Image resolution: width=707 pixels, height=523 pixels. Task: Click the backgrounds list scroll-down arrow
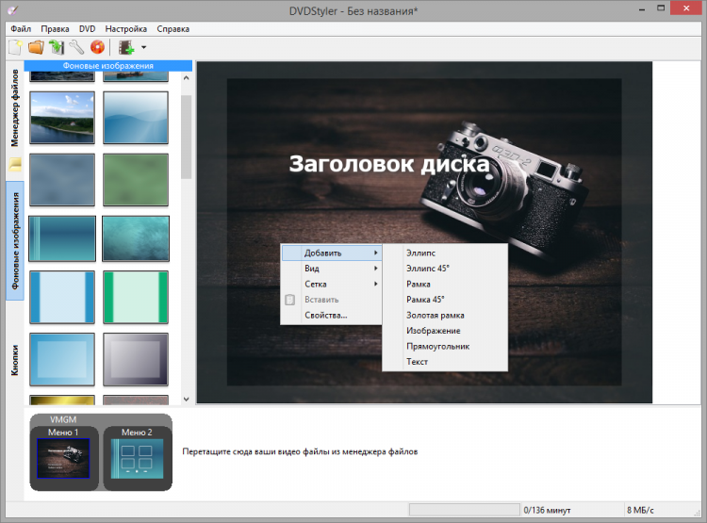pyautogui.click(x=186, y=399)
